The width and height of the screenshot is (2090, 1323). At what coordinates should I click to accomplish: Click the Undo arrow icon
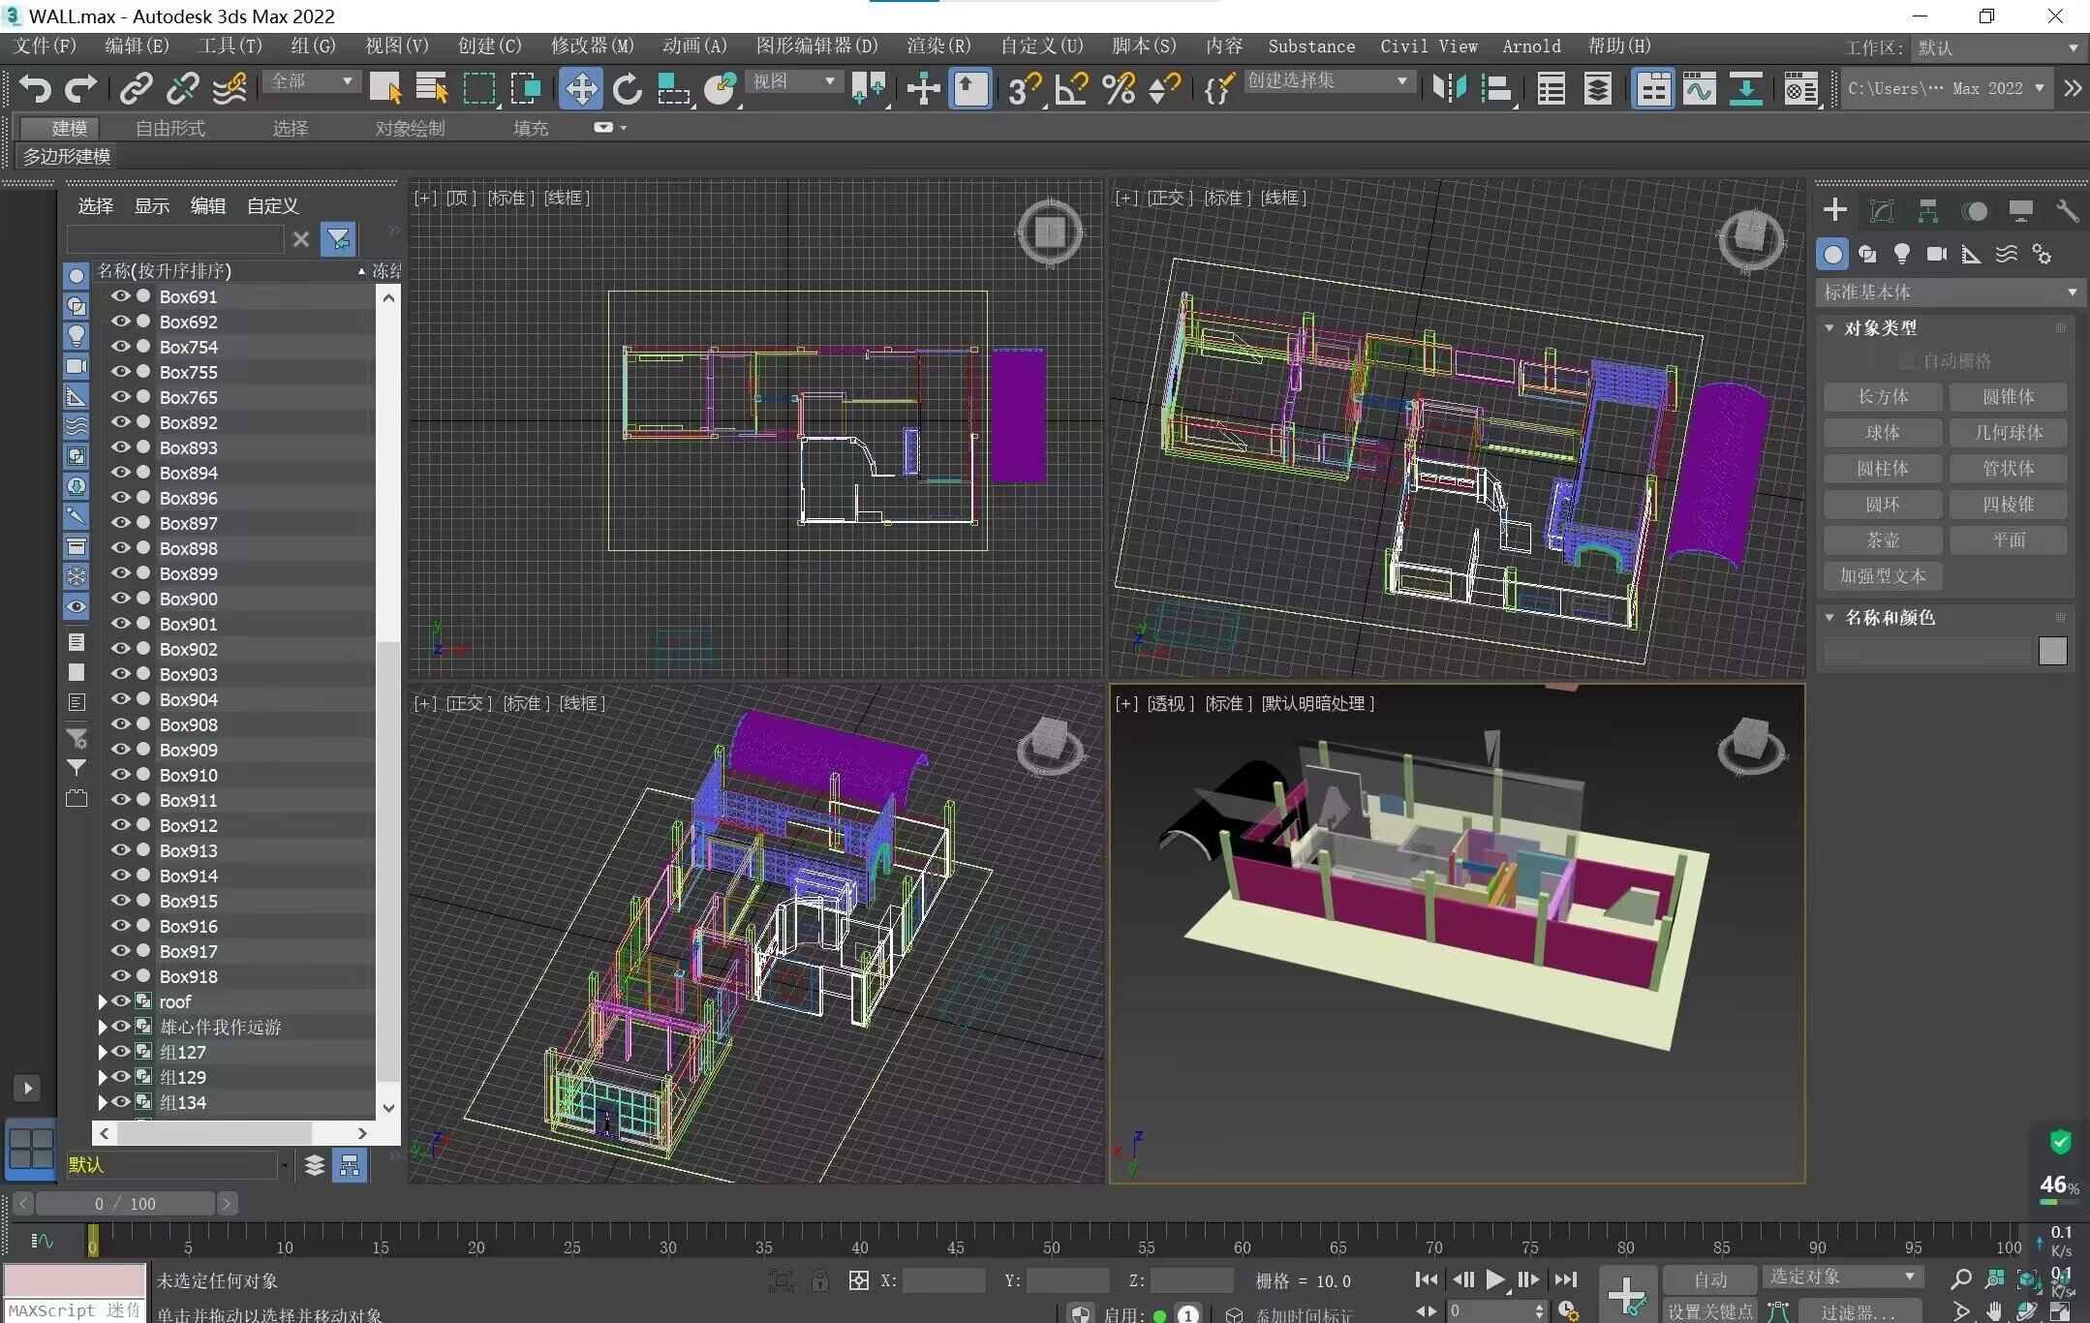35,89
